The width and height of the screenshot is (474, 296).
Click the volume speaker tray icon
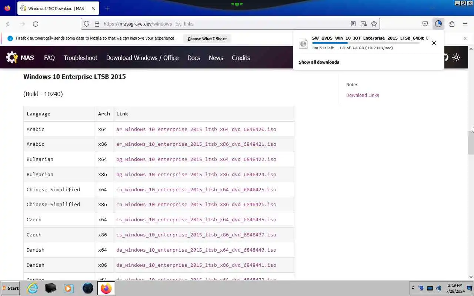point(438,288)
